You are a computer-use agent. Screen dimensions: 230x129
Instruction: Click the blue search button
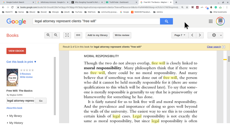[166, 21]
